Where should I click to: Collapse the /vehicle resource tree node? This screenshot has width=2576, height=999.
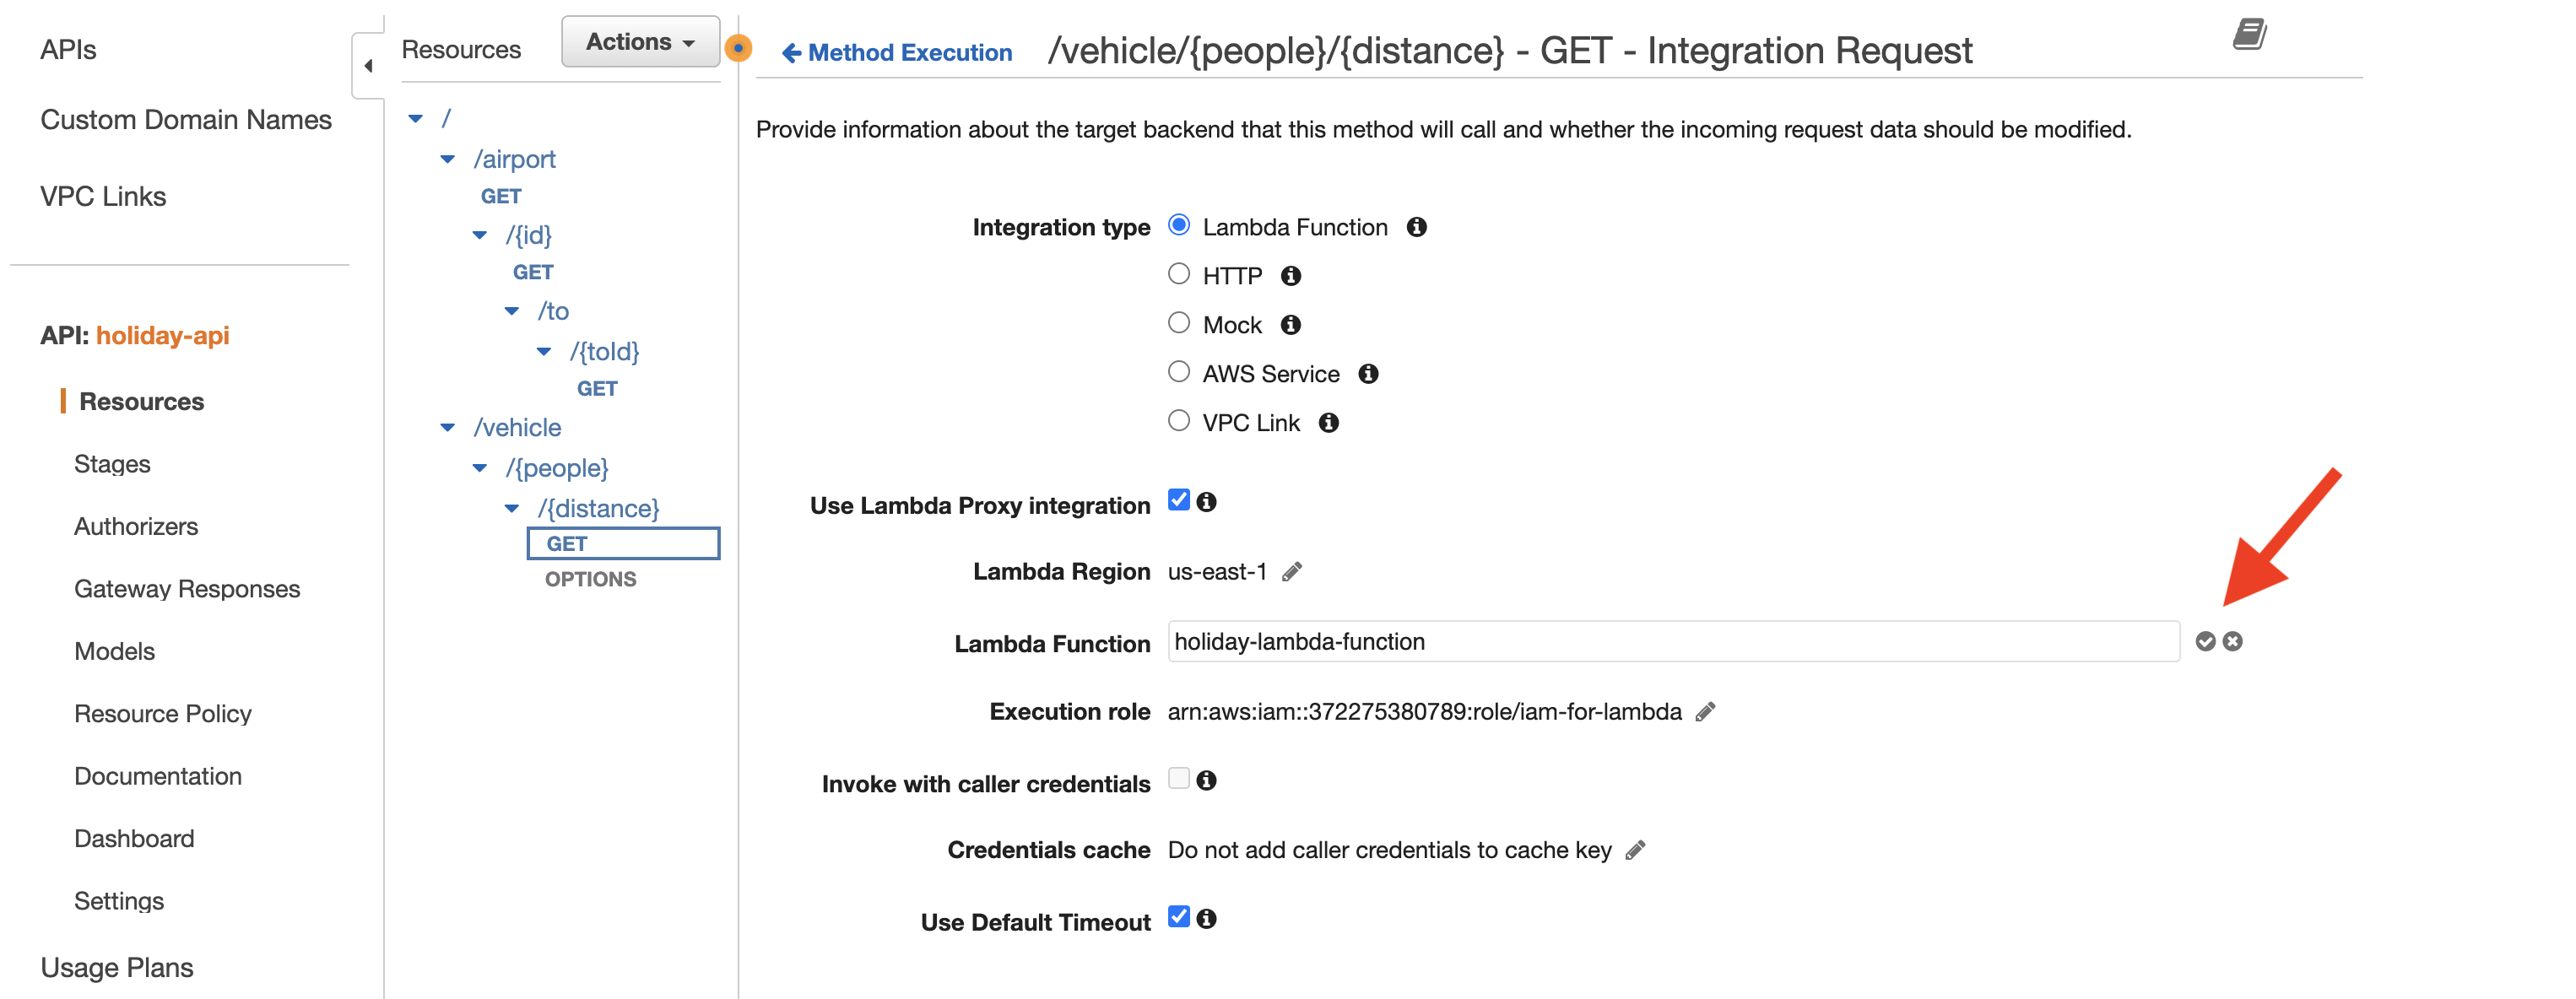click(448, 428)
